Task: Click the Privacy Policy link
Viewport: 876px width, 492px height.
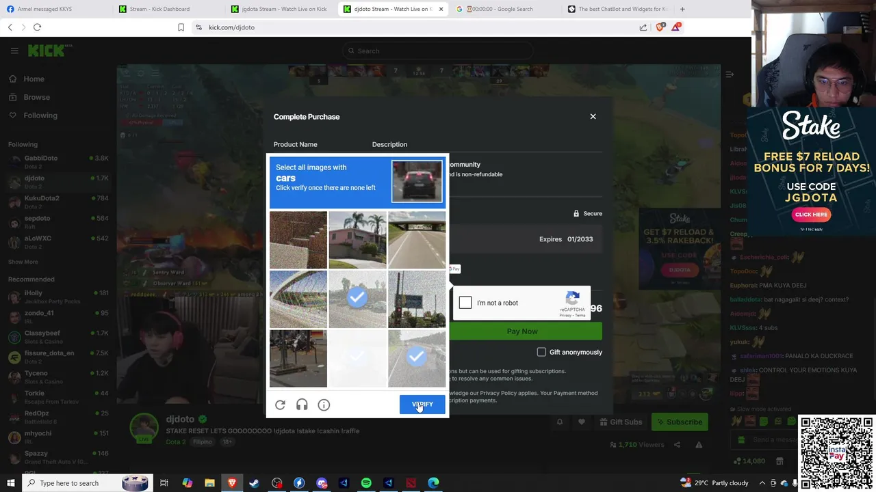Action: click(498, 393)
